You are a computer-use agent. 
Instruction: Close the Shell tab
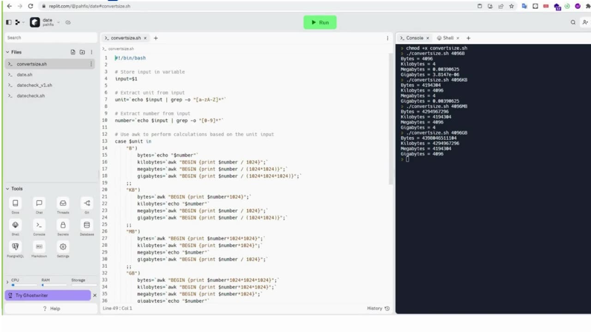point(458,38)
